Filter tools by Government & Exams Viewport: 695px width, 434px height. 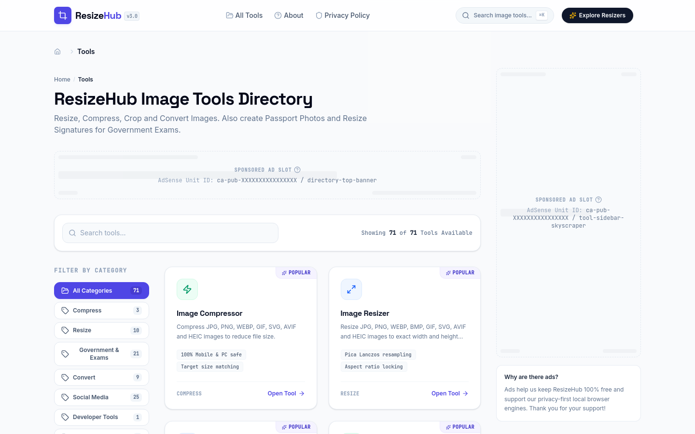point(101,354)
